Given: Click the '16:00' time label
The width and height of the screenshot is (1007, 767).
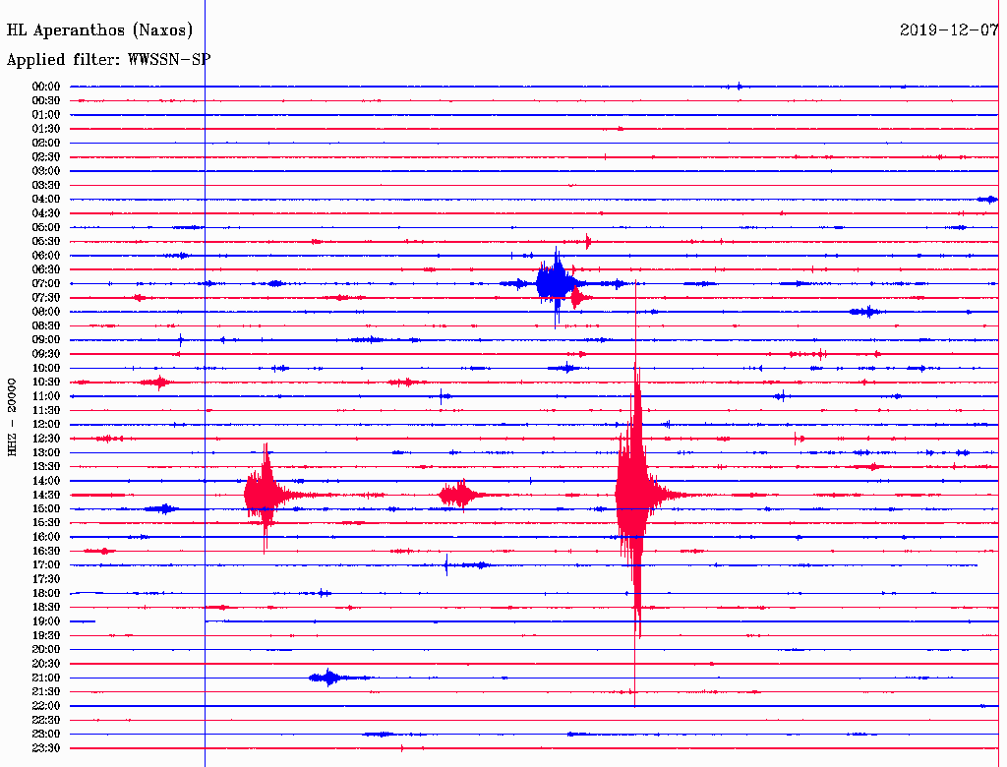Looking at the screenshot, I should pyautogui.click(x=46, y=537).
